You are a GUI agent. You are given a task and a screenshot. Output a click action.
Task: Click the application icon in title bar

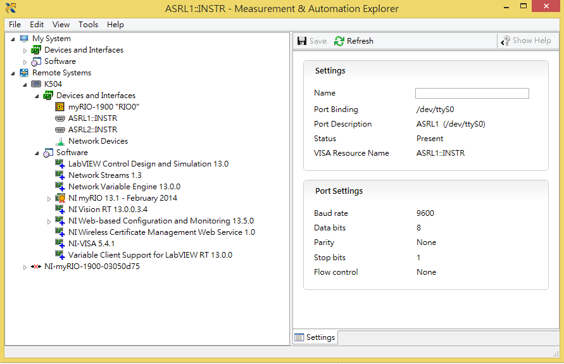click(x=11, y=8)
